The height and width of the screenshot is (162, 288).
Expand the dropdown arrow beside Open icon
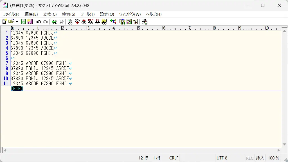[17, 22]
